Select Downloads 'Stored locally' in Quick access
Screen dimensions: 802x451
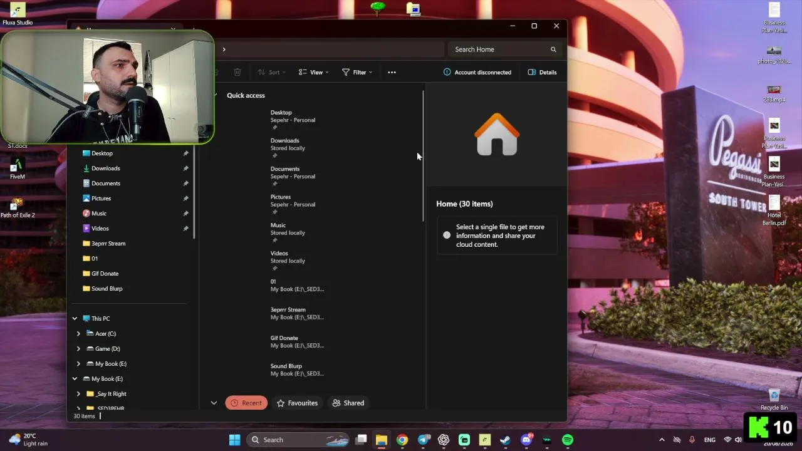point(288,148)
